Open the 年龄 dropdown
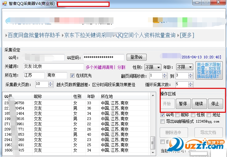The width and height of the screenshot is (227, 157). [x=185, y=67]
